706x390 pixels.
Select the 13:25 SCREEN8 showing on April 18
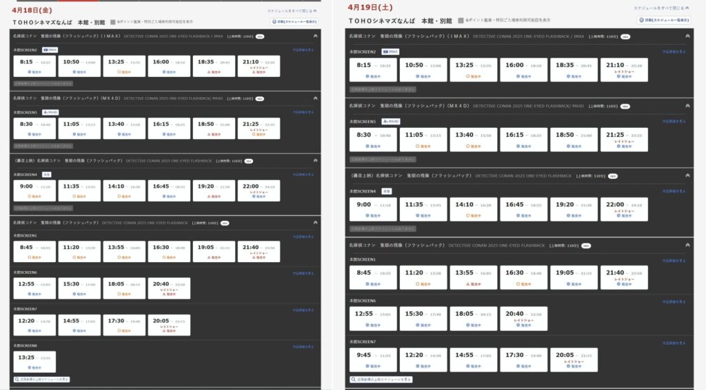pos(34,362)
